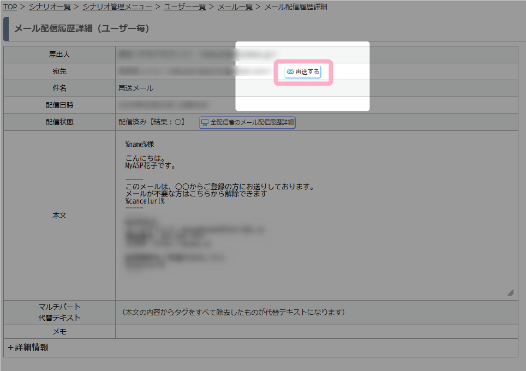The width and height of the screenshot is (526, 371).
Task: Click the 宛先 row label
Action: [x=59, y=71]
